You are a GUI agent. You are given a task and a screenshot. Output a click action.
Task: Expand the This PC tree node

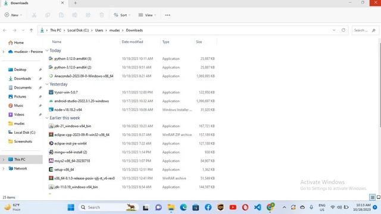pos(4,159)
